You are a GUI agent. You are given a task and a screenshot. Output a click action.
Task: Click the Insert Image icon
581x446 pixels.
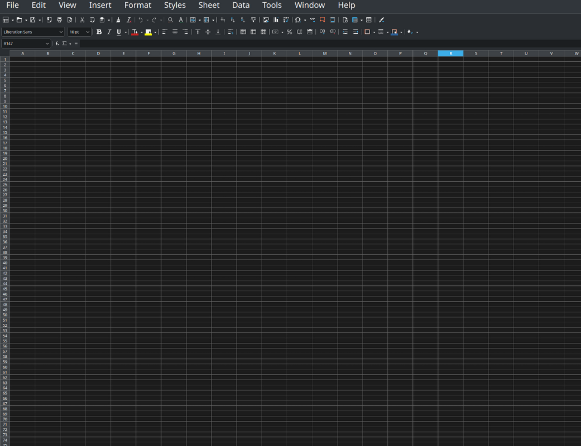pos(266,20)
